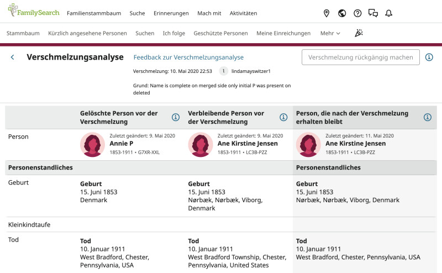Open Ane Kirstine Jensen link in remaining column
442x273 pixels.
click(248, 144)
